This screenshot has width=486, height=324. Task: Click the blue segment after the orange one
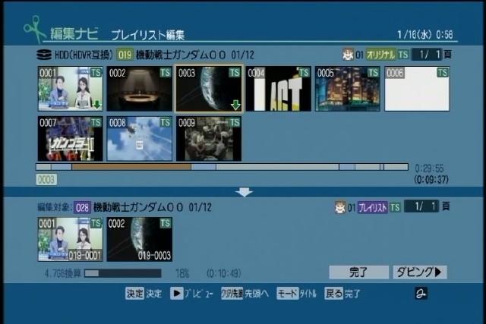[x=204, y=167]
